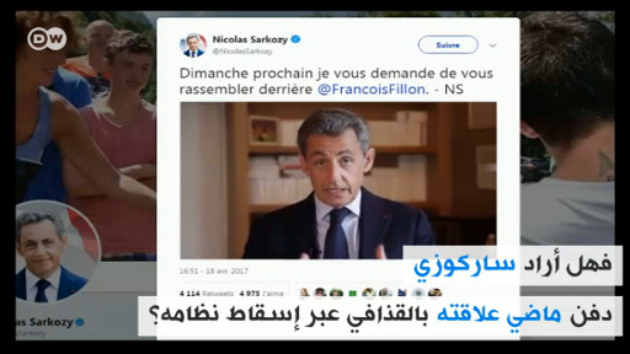Screen dimensions: 630x354
Task: Open the 4 975 J'aime count
Action: point(261,293)
